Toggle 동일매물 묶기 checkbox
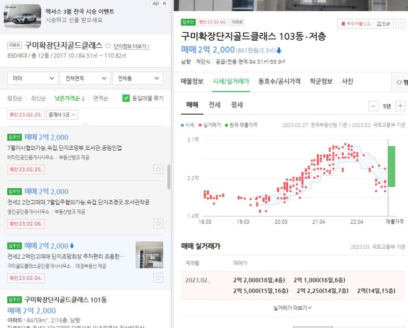408x328 pixels. 126,98
